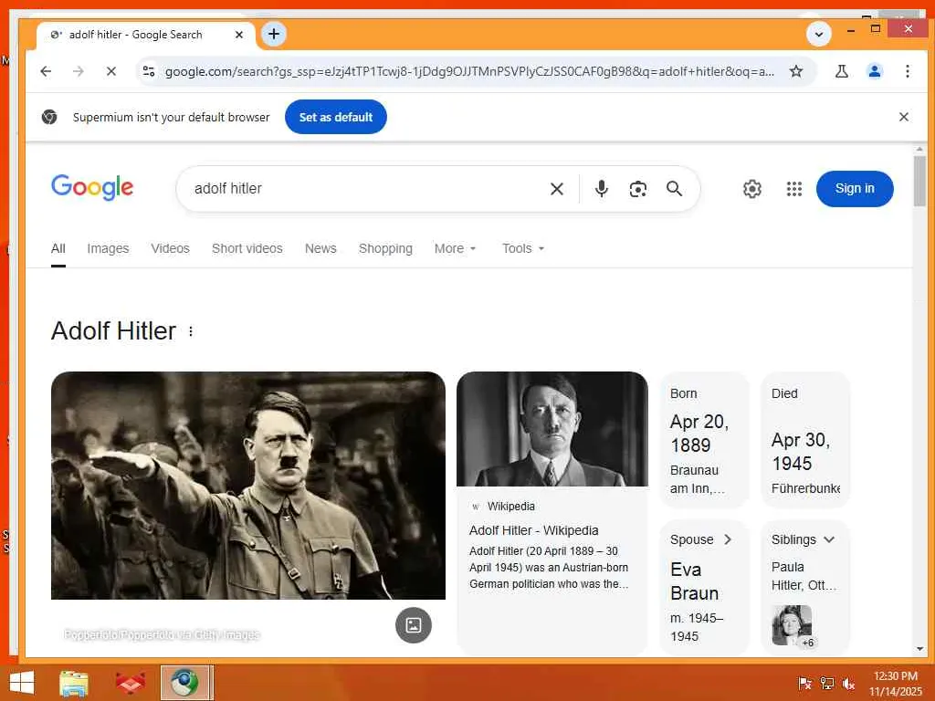Go to the Google homepage logo
Image resolution: width=935 pixels, height=701 pixels.
tap(92, 188)
